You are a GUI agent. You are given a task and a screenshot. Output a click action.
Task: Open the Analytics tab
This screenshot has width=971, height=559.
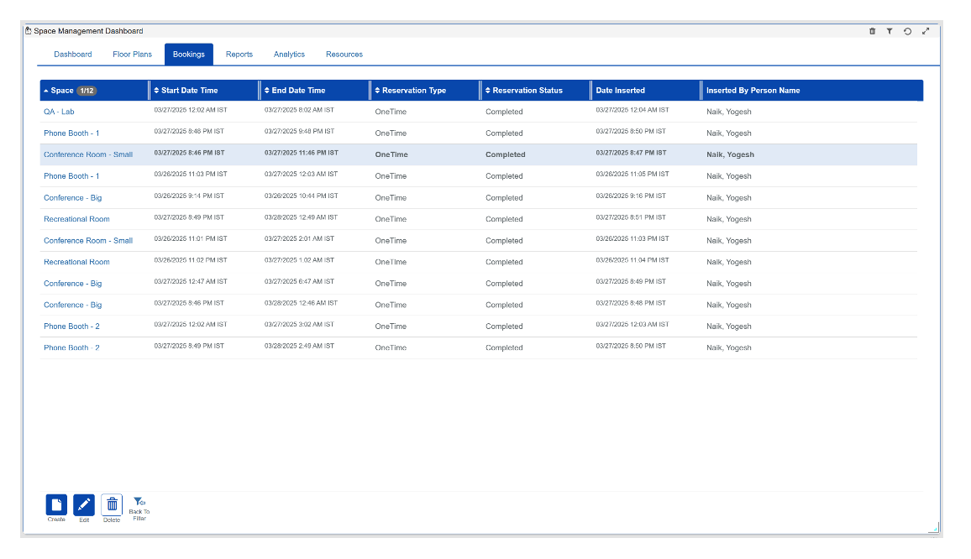(289, 55)
